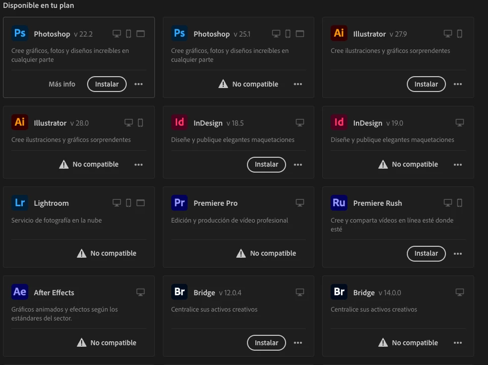Open more options menu for InDesign v 19.0
Image resolution: width=488 pixels, height=365 pixels.
[458, 165]
